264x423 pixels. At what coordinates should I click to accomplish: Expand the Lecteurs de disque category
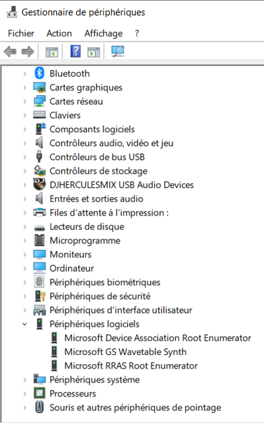tap(24, 227)
